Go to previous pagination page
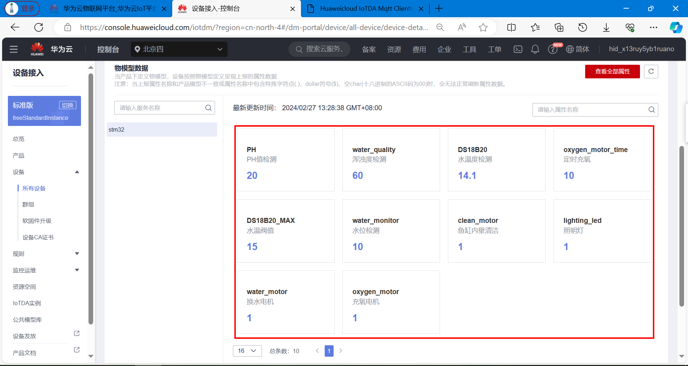 point(317,351)
